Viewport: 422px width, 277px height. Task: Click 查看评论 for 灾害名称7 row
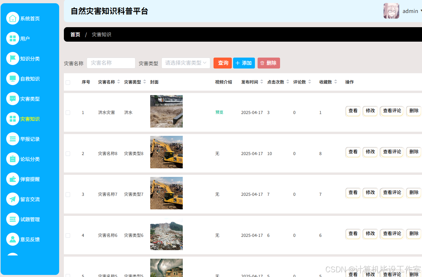pyautogui.click(x=392, y=193)
